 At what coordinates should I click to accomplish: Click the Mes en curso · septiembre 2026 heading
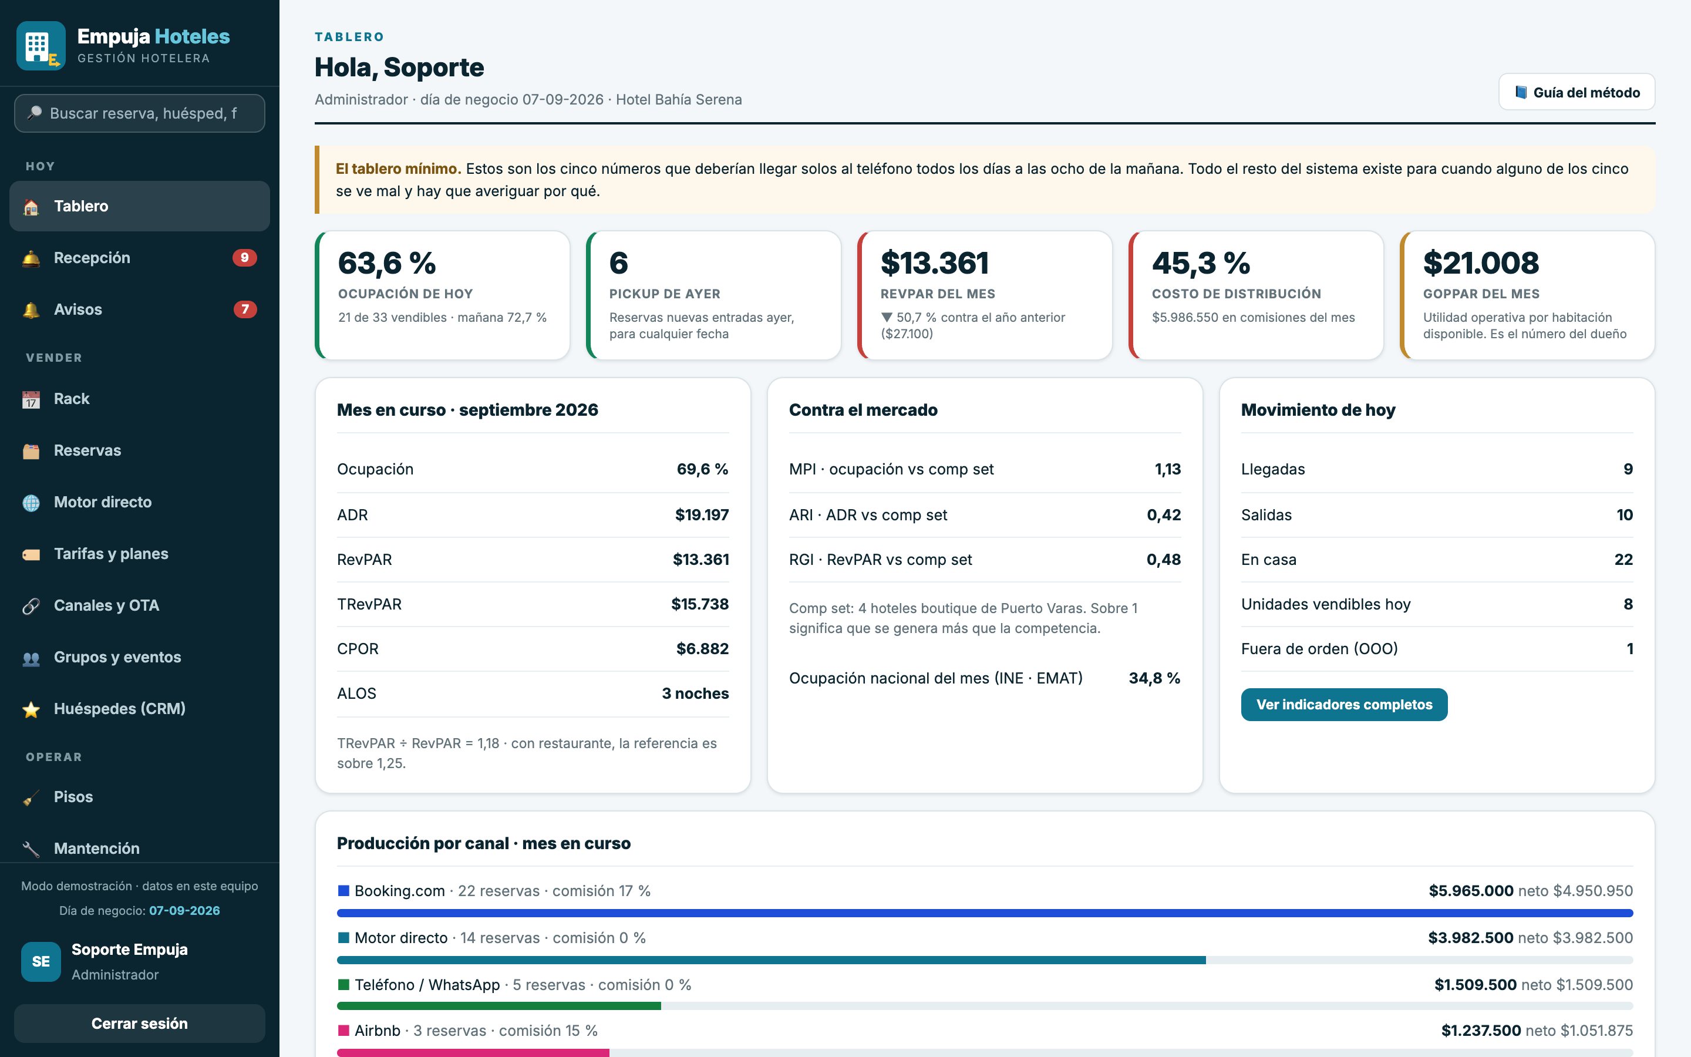(x=467, y=410)
